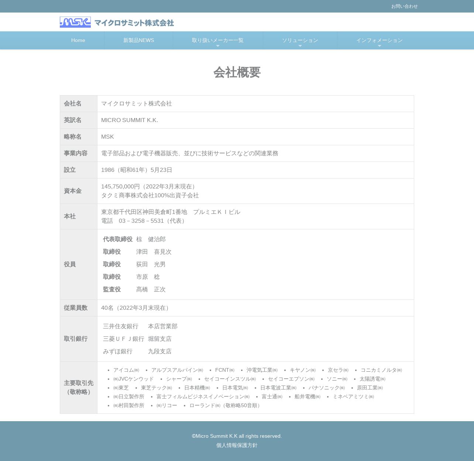Click the みずほ銀行 bank name

[118, 351]
